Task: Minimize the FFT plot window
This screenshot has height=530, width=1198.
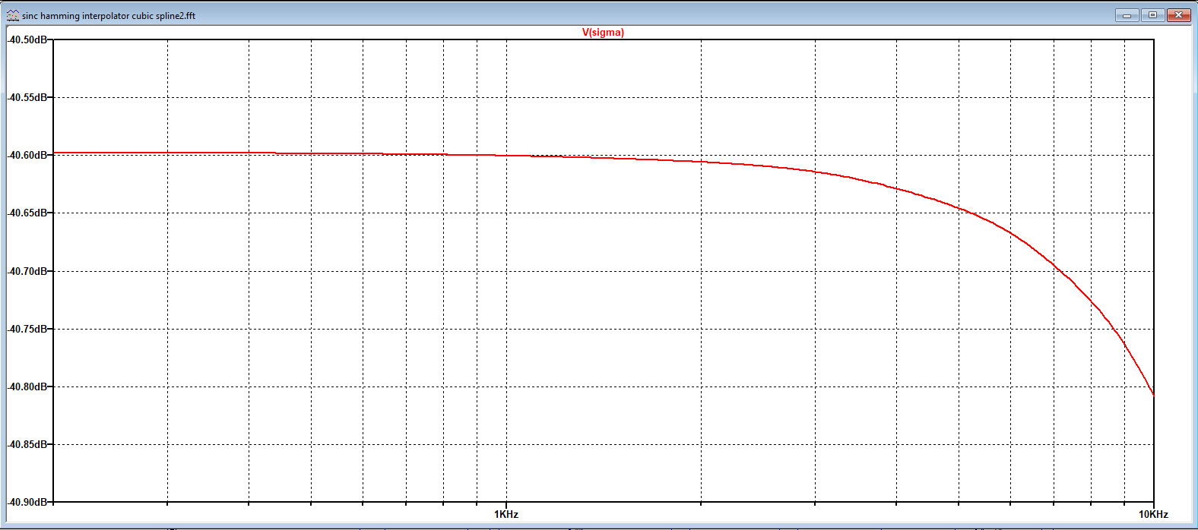Action: tap(1127, 15)
